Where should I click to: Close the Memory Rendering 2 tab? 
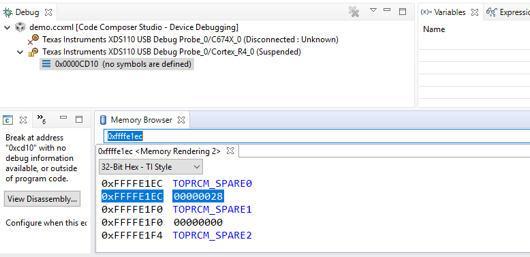230,151
